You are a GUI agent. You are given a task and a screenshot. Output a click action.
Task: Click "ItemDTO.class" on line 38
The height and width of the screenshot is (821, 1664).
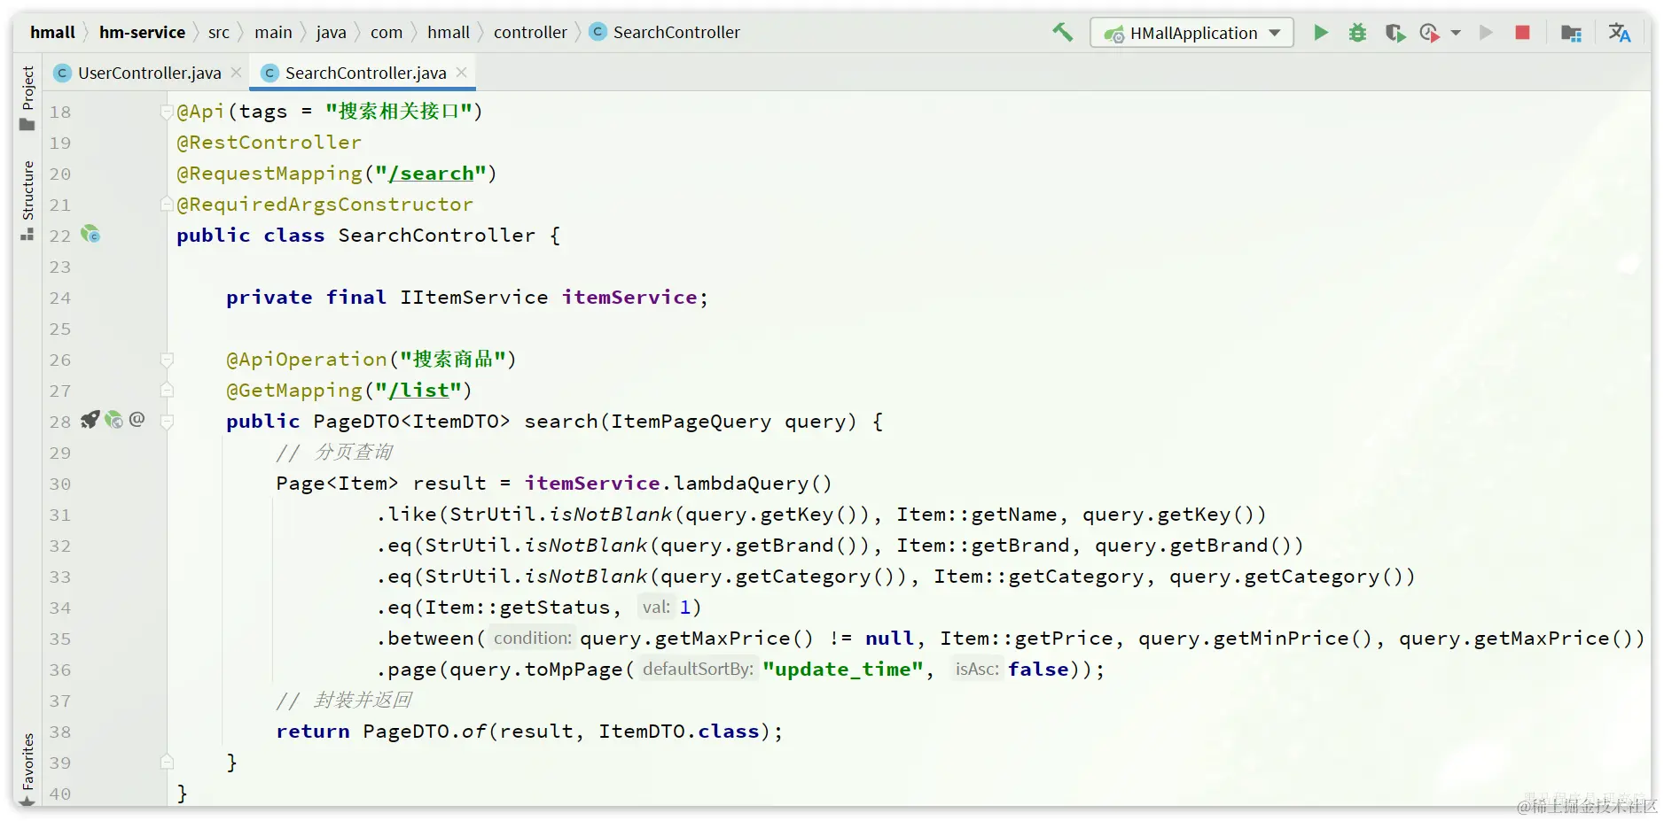(679, 732)
